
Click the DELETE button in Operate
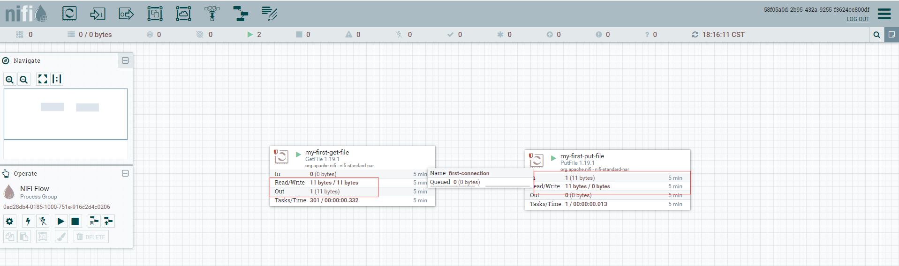(x=91, y=236)
